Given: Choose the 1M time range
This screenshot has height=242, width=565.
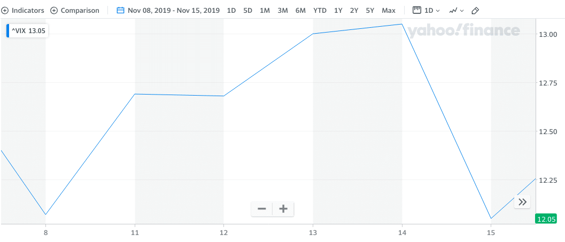Looking at the screenshot, I should click(x=265, y=11).
